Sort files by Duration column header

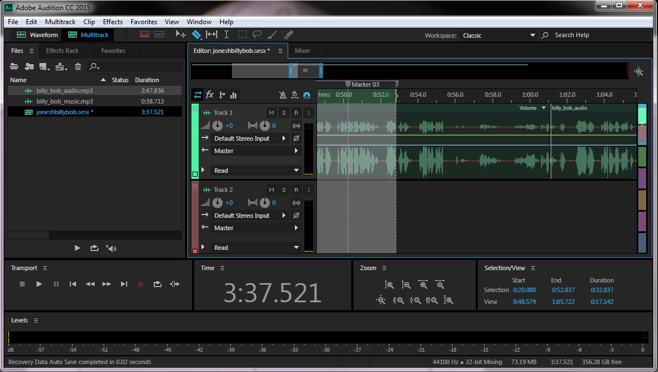(x=147, y=80)
